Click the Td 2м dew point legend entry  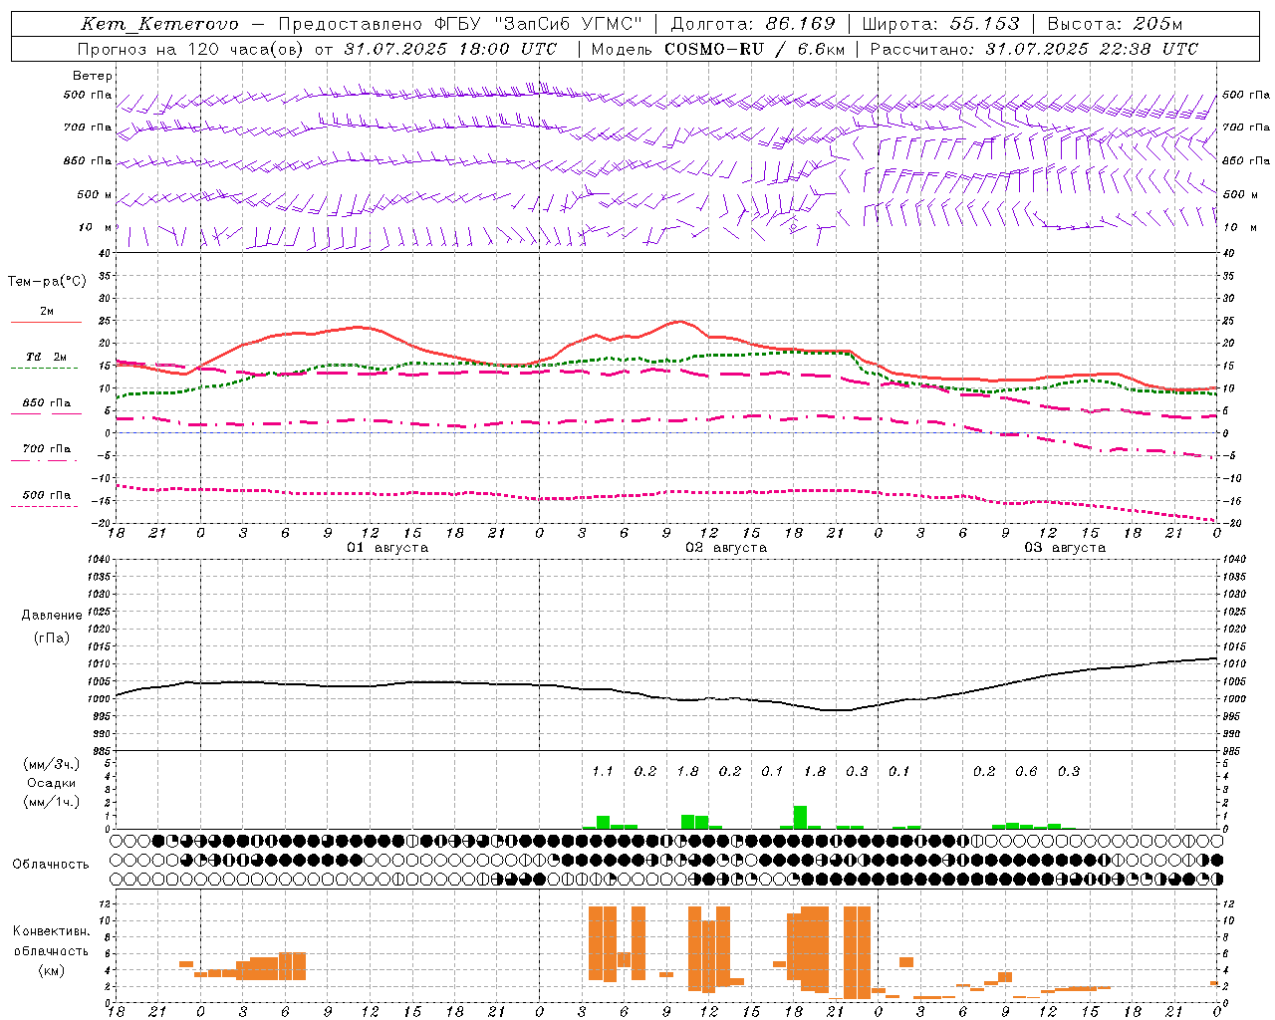(x=47, y=357)
